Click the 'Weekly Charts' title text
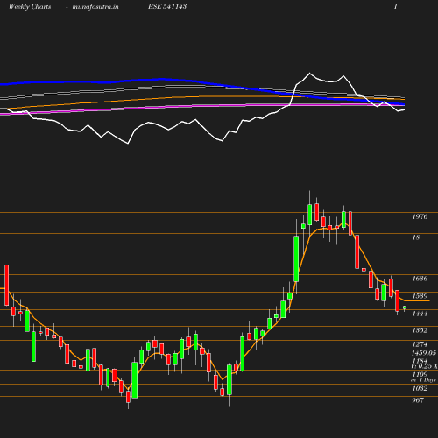 tap(30, 6)
